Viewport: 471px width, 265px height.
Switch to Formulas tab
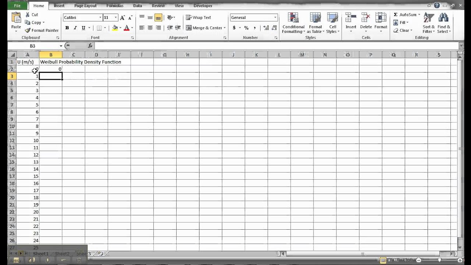(x=115, y=6)
